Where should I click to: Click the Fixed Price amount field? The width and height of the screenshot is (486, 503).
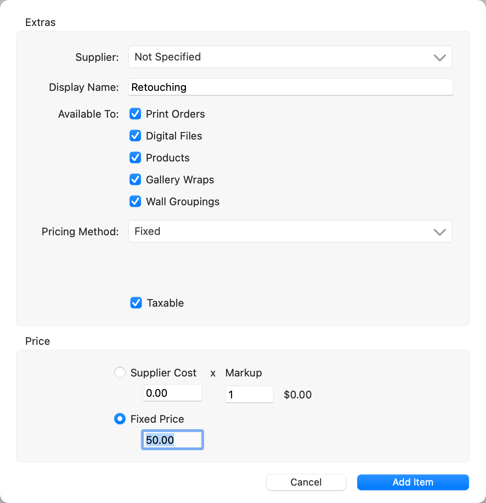click(x=172, y=440)
